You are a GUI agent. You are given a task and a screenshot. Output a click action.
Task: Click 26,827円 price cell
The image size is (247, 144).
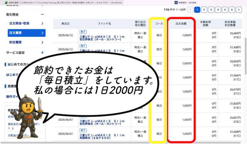pos(235,117)
